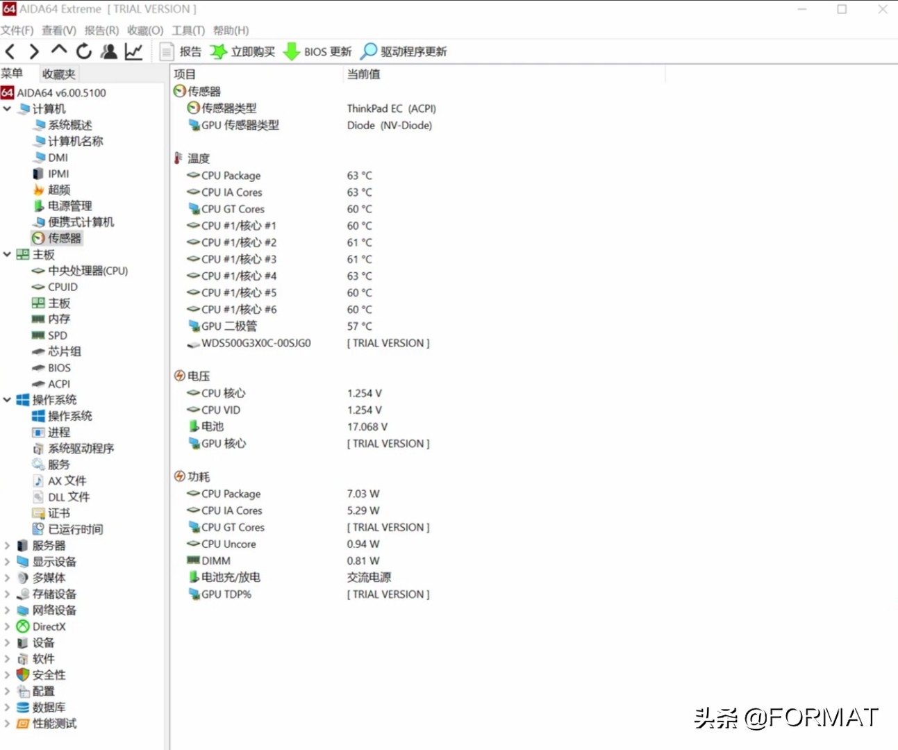
Task: Select the 传感器类型 ThinkPad EC row
Action: [312, 108]
